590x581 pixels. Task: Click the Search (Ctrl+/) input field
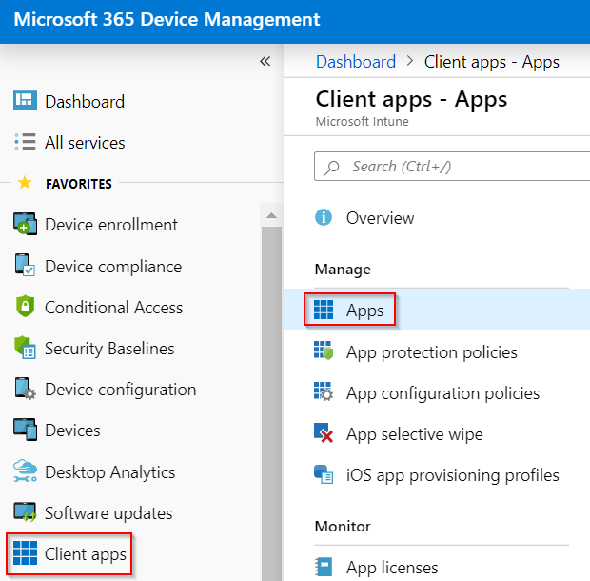[452, 167]
